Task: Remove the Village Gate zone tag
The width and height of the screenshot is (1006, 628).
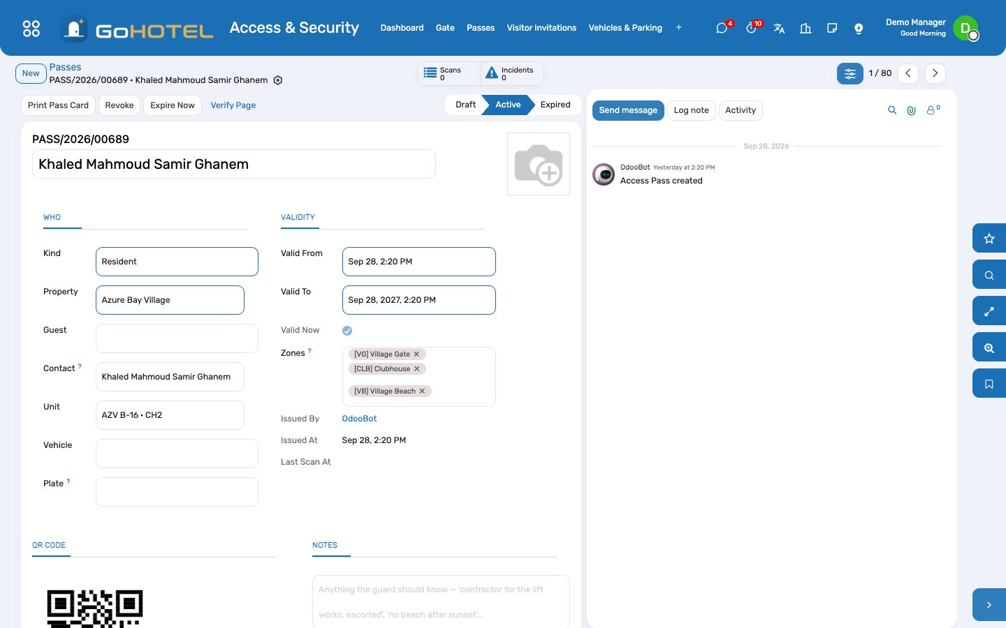Action: 416,354
